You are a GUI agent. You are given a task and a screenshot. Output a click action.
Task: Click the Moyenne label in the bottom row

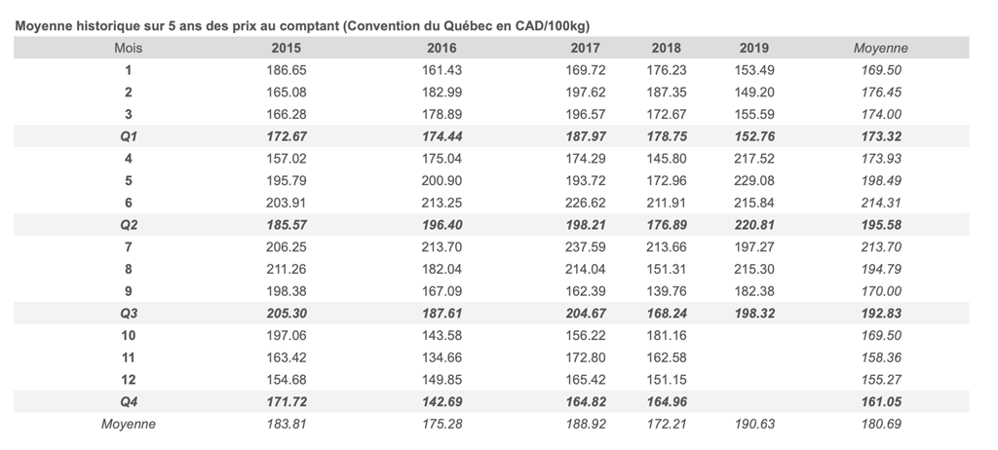[128, 424]
